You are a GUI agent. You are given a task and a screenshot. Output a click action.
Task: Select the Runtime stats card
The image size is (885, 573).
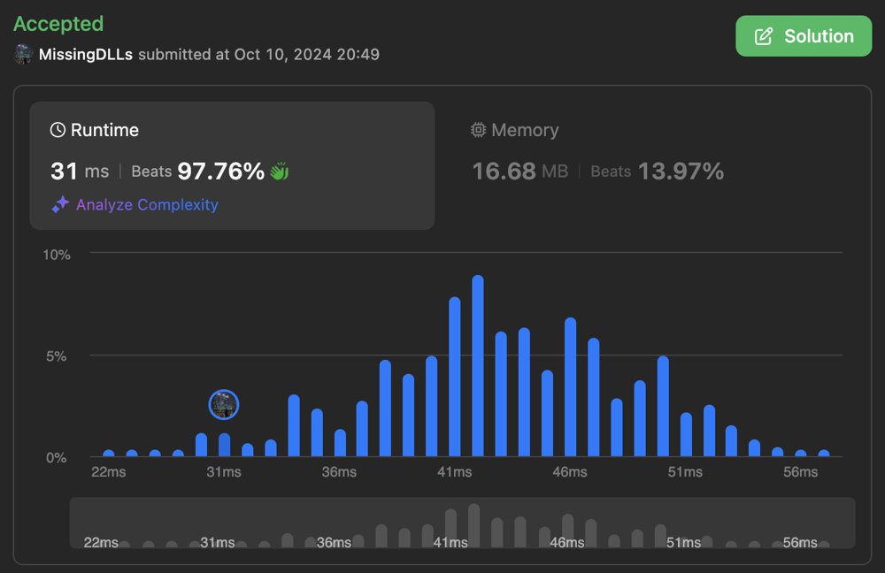(232, 165)
